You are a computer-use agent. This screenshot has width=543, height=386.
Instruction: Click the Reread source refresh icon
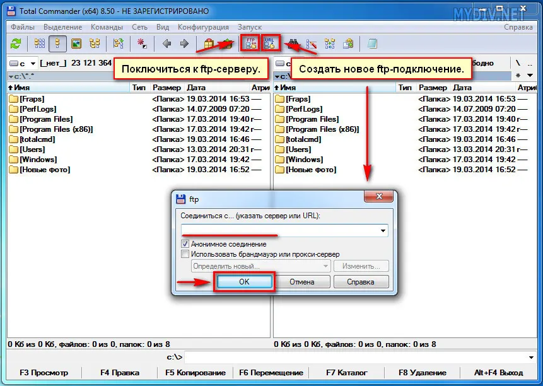[16, 44]
